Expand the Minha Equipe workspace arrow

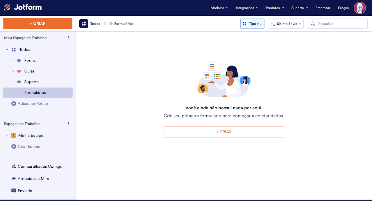tap(7, 135)
